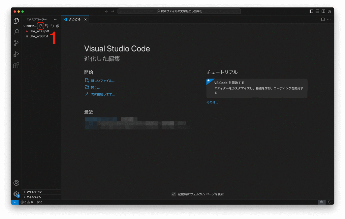The width and height of the screenshot is (345, 219).
Task: Click 新しいファイル... link
Action: pyautogui.click(x=102, y=81)
